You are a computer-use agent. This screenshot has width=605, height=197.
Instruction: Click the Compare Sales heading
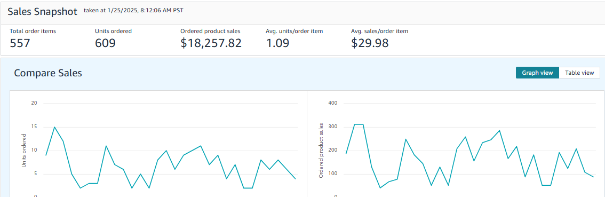pyautogui.click(x=48, y=73)
